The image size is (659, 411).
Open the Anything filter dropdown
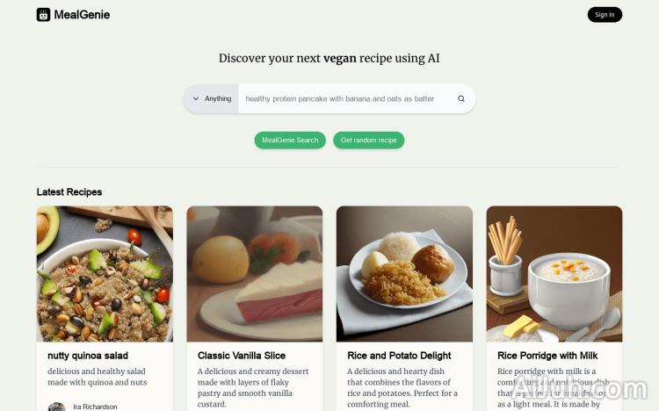pos(212,98)
